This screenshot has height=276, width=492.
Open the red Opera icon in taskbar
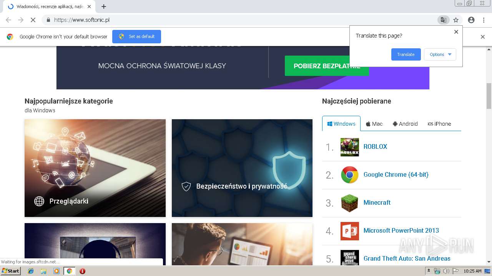[82, 271]
